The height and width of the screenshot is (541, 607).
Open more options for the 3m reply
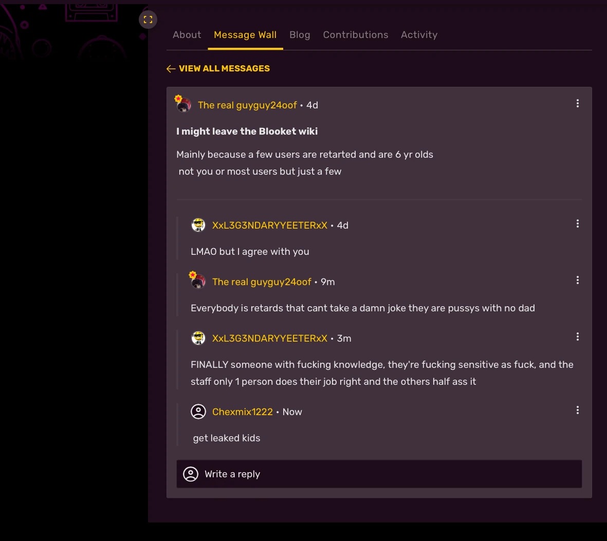tap(578, 337)
